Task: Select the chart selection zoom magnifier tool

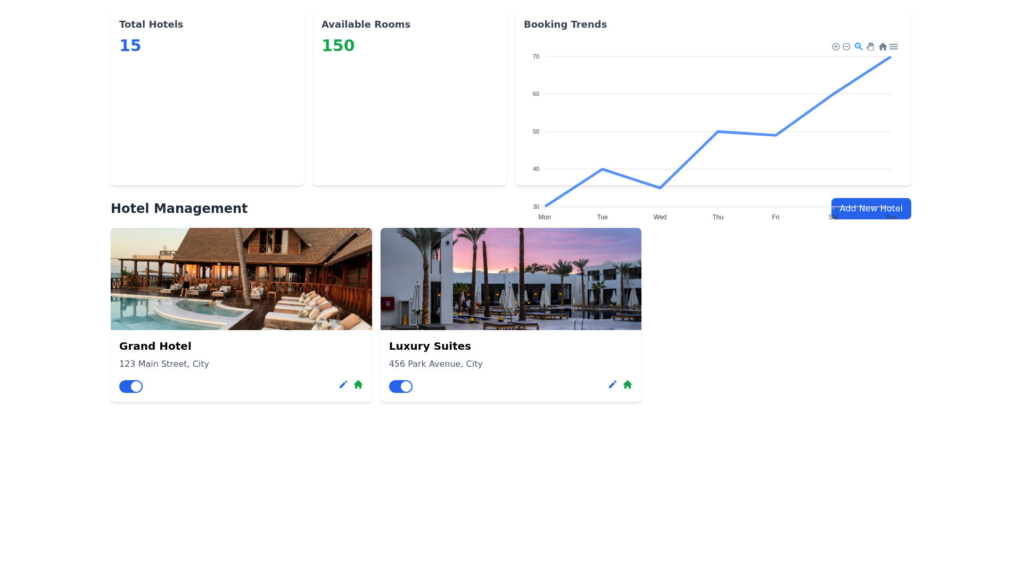Action: coord(859,47)
